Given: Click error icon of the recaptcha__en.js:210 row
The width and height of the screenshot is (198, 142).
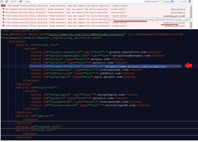Looking at the screenshot, I should (x=3, y=16).
